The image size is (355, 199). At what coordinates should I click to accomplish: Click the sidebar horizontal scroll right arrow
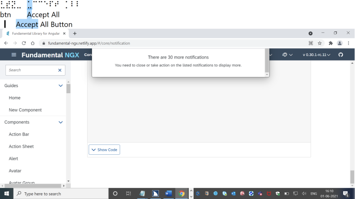(64, 186)
